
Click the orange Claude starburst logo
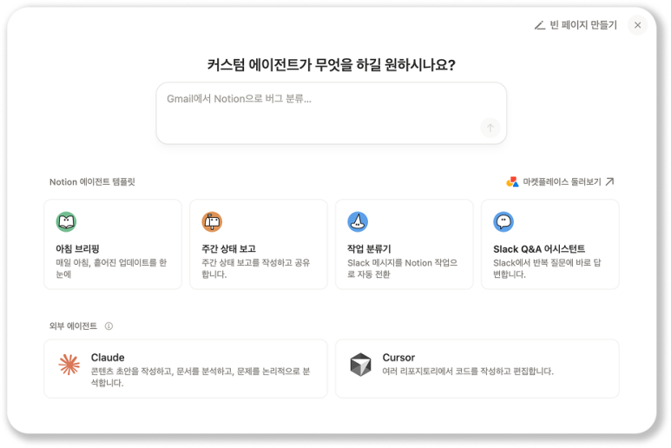69,365
